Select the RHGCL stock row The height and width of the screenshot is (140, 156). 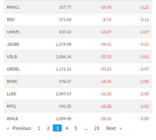pyautogui.click(x=78, y=7)
